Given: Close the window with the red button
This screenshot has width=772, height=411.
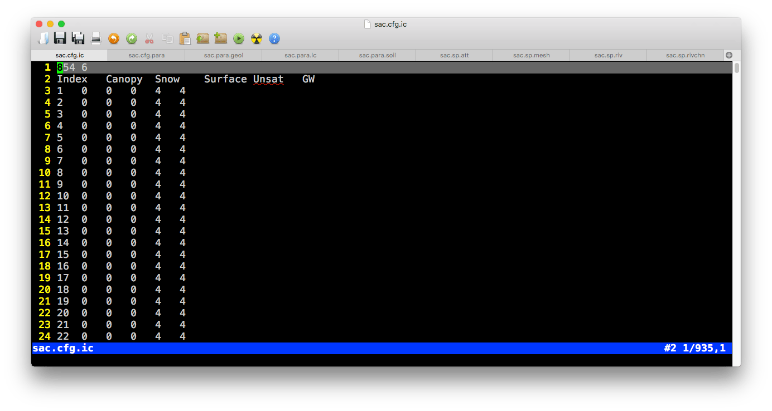Looking at the screenshot, I should [39, 24].
